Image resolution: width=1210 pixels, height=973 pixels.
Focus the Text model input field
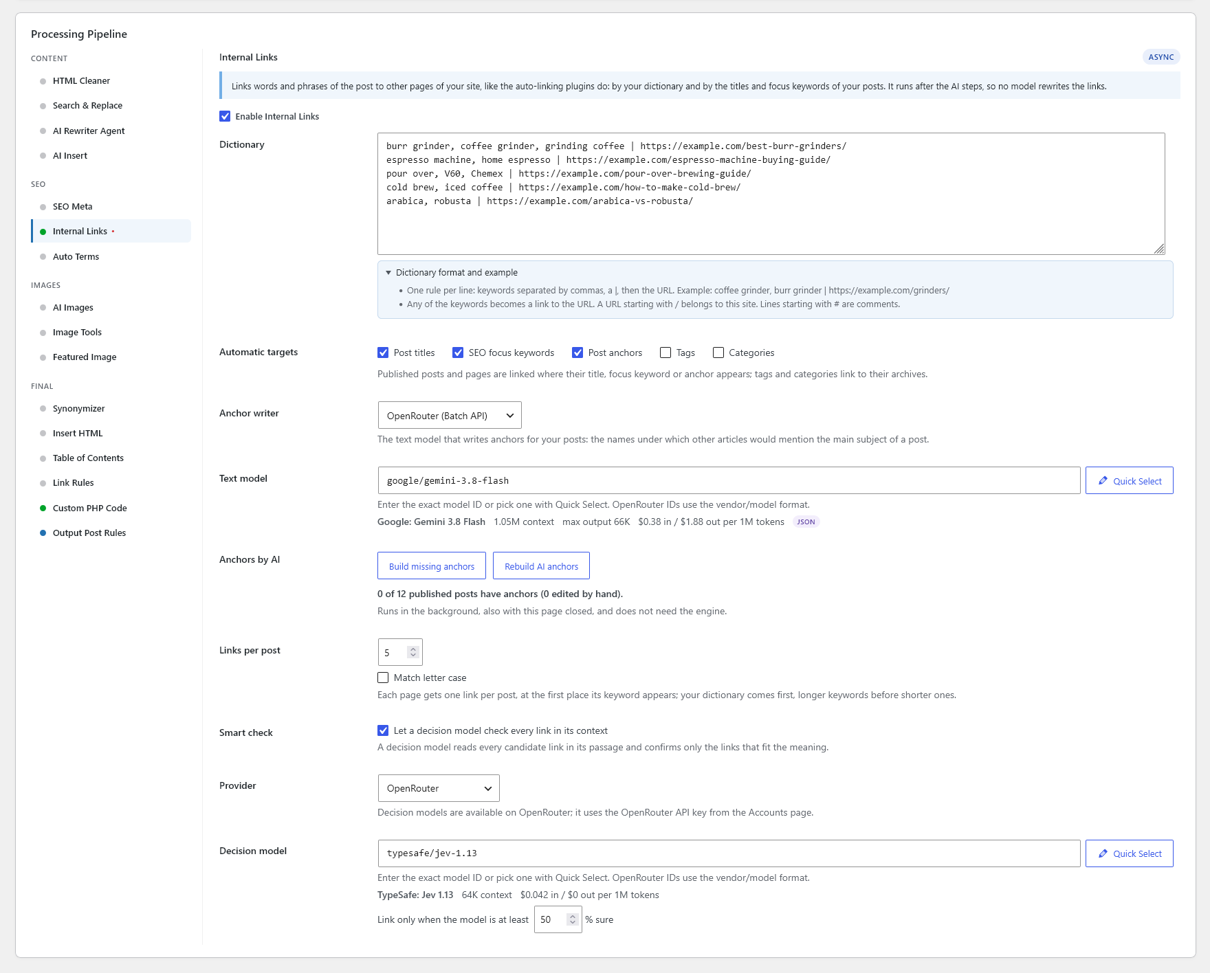coord(729,481)
